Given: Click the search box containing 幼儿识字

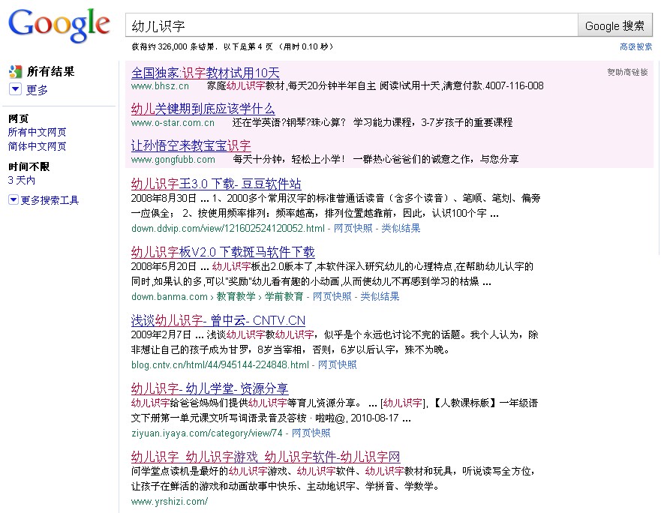Looking at the screenshot, I should 351,25.
